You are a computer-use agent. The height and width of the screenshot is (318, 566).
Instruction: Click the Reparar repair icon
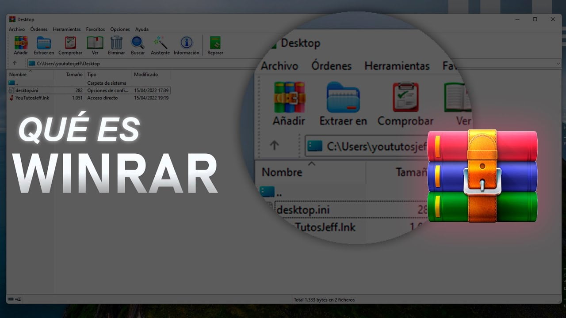pyautogui.click(x=215, y=45)
